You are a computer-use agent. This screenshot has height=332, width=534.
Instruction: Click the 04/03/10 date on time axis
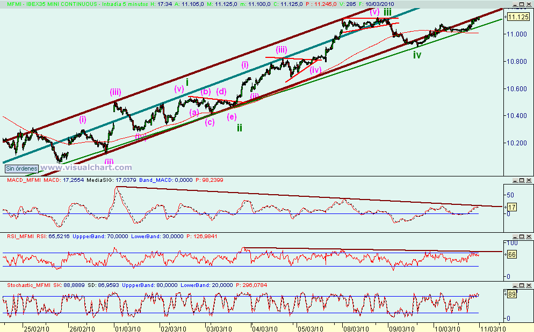(265, 329)
